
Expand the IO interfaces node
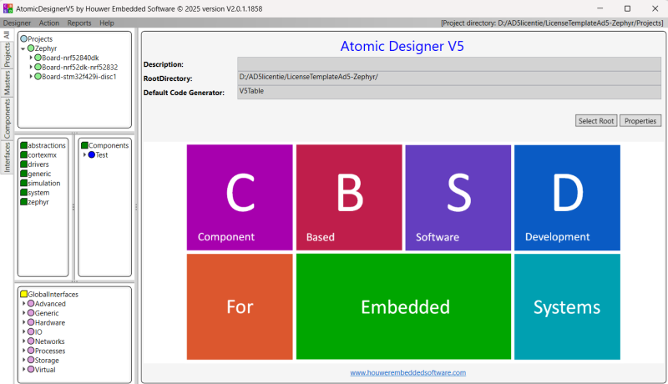(x=24, y=331)
